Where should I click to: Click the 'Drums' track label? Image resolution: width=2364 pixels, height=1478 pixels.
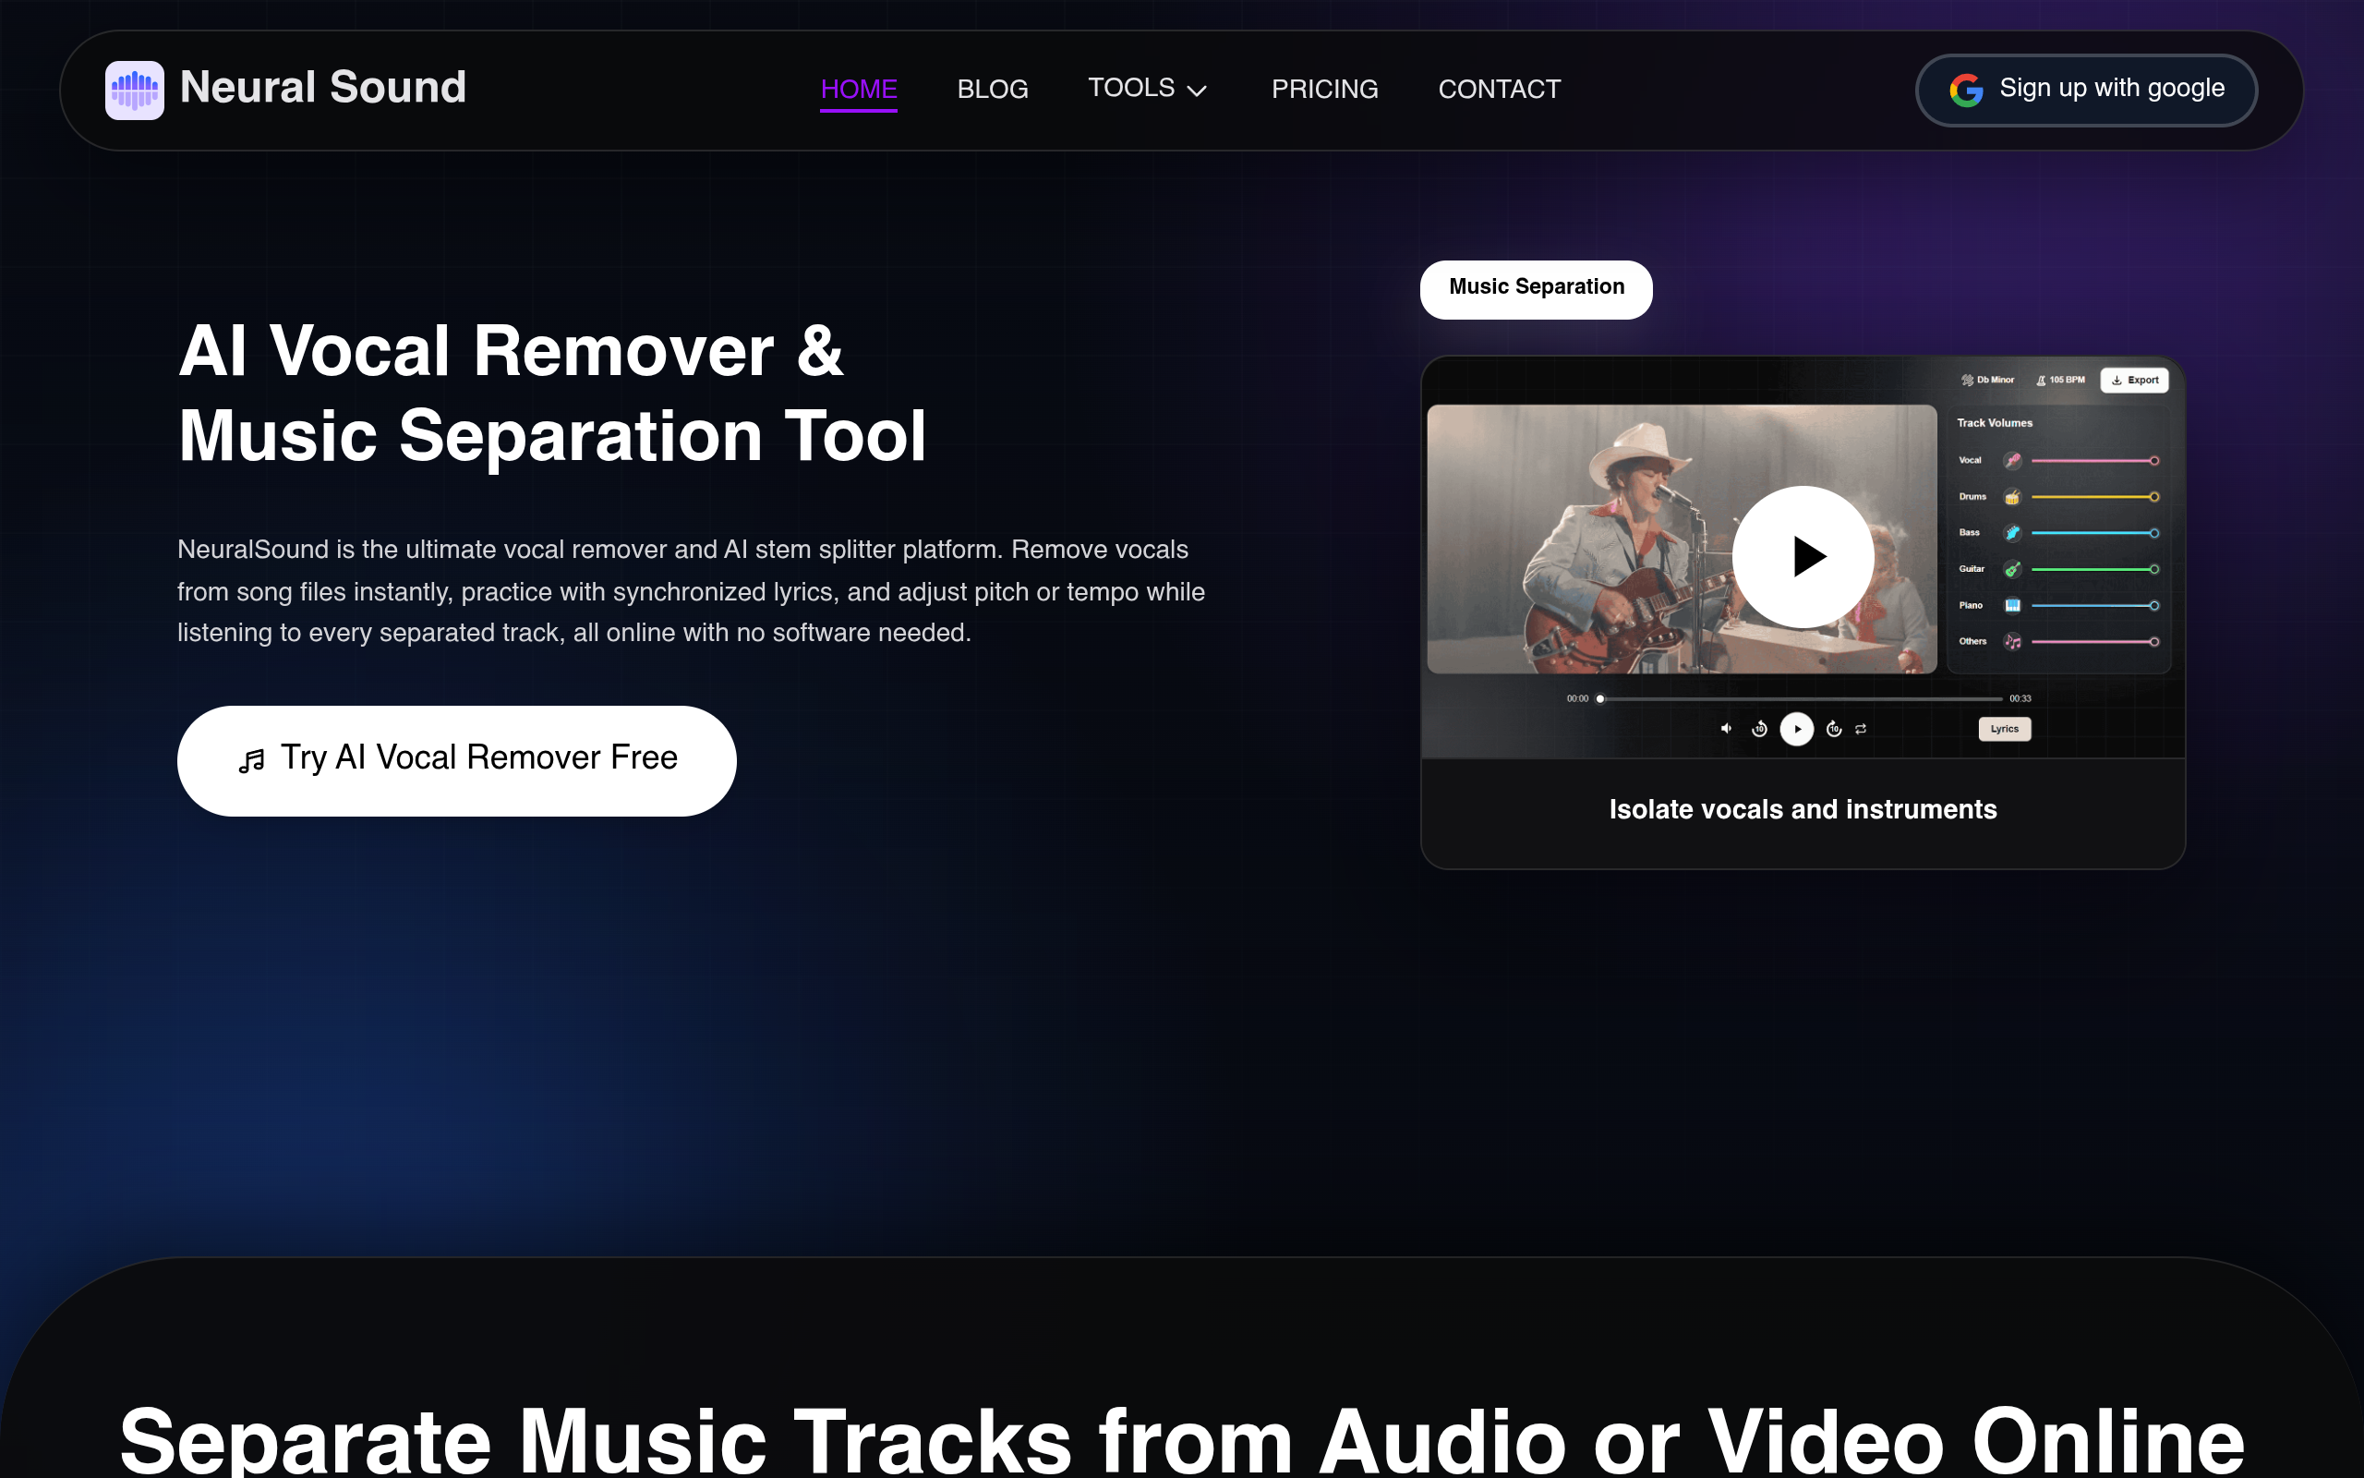tap(1972, 497)
